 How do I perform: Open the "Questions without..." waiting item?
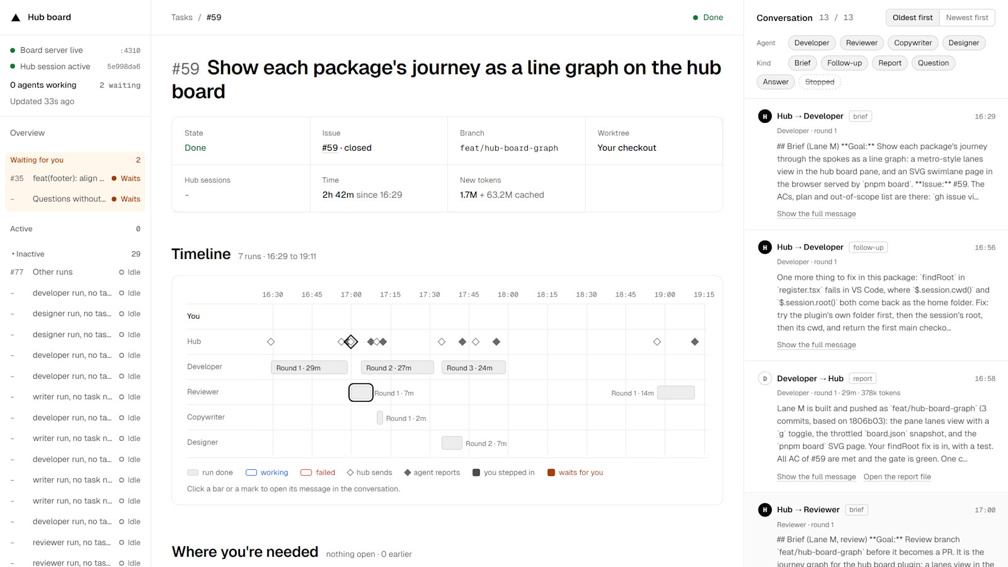click(75, 199)
